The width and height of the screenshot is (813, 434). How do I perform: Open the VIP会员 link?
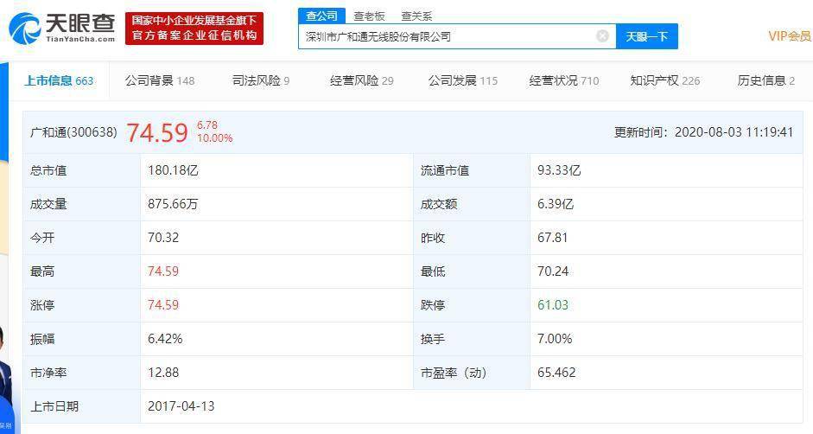pos(790,35)
